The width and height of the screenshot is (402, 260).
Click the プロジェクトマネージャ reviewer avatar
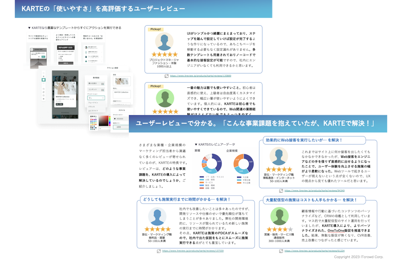point(164,41)
